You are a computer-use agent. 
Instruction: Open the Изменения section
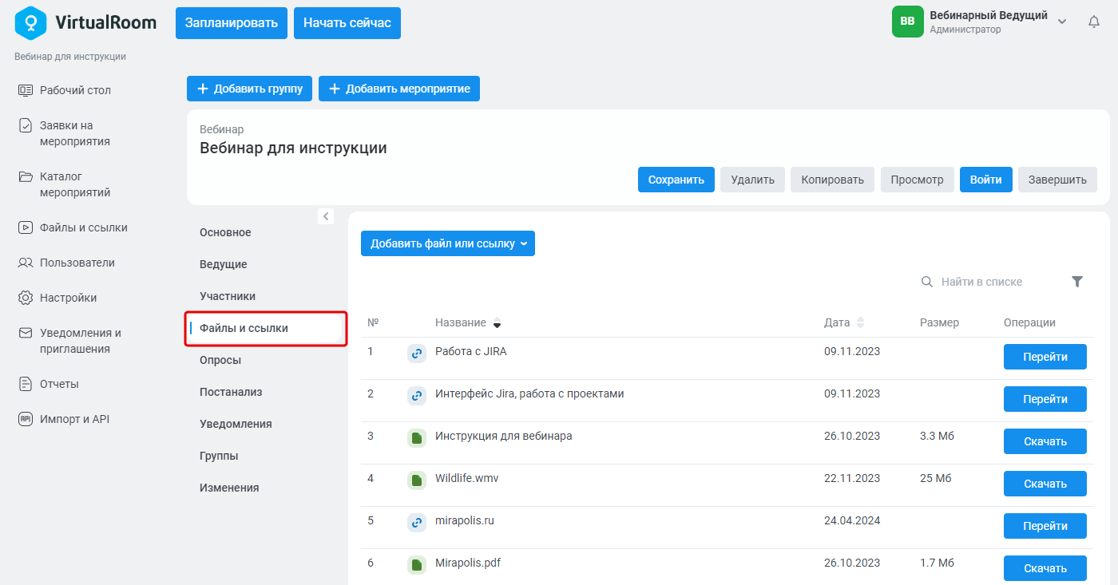pos(229,488)
